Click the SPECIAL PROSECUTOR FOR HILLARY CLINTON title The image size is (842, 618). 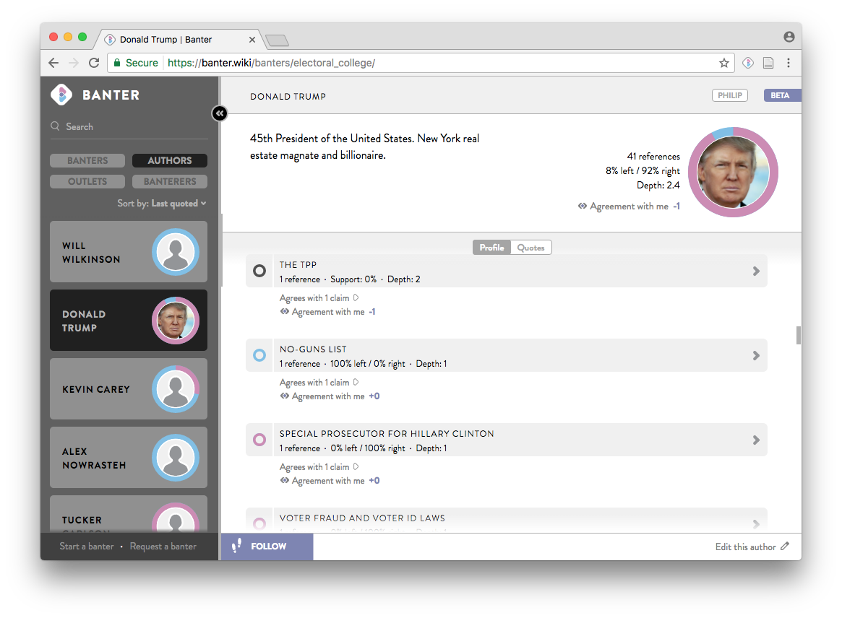click(387, 433)
